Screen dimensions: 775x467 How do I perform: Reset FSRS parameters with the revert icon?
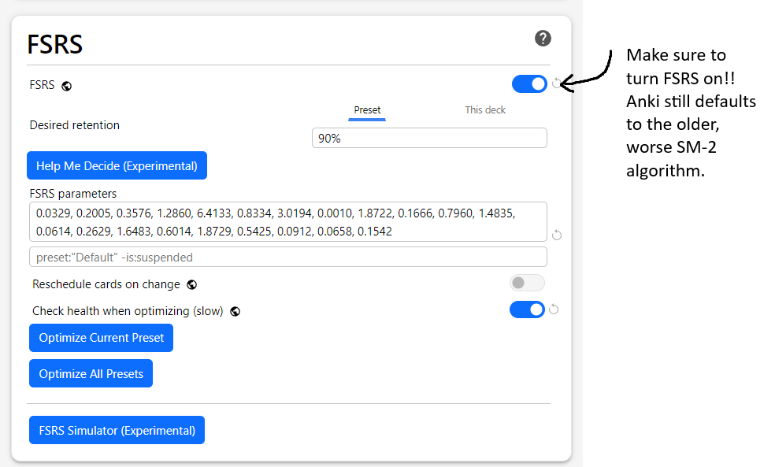(557, 235)
